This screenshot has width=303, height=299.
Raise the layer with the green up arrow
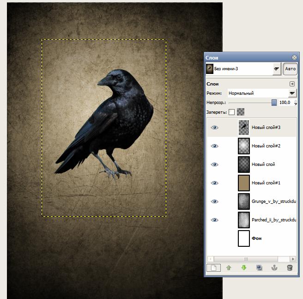pyautogui.click(x=229, y=268)
